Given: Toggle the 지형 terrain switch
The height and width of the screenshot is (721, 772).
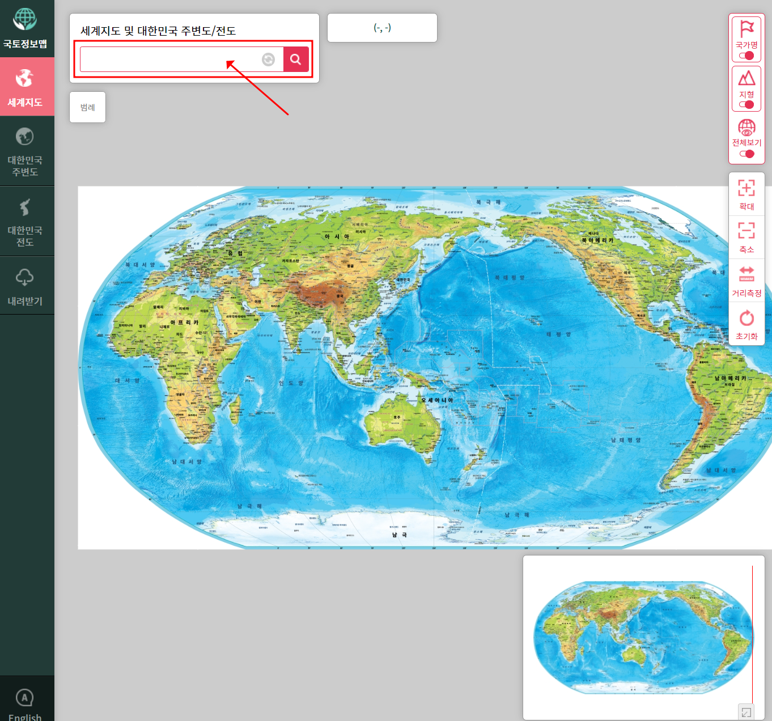Looking at the screenshot, I should point(746,104).
